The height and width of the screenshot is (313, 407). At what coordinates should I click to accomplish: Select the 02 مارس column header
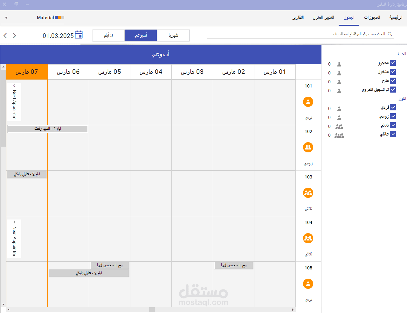[233, 72]
